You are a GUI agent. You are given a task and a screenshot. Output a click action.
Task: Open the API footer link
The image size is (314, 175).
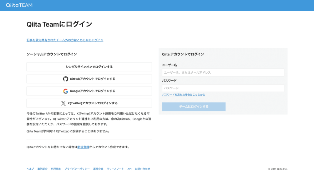[130, 169]
